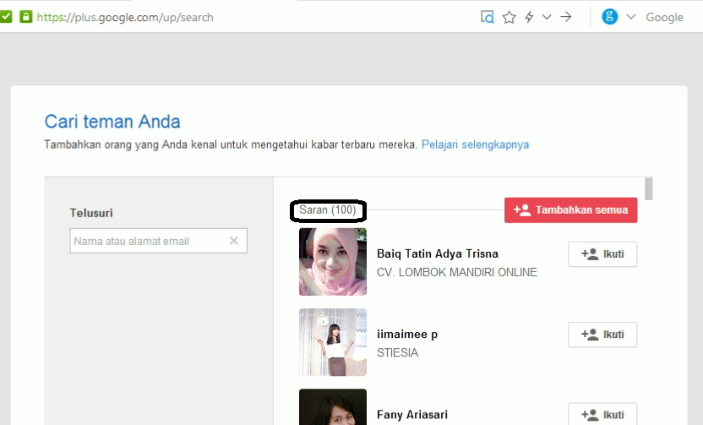The width and height of the screenshot is (703, 425).
Task: Bookmark page with the star icon
Action: (x=509, y=17)
